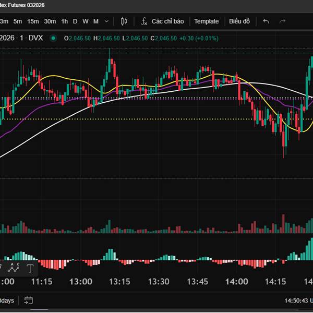Open the indicators (Các chỉ báo) dialog
Viewport: 313px width, 313px height.
pos(167,21)
